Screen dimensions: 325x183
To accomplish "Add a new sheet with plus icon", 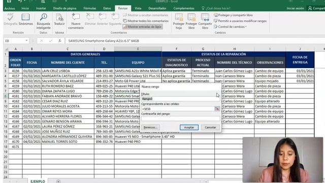I will (58, 181).
